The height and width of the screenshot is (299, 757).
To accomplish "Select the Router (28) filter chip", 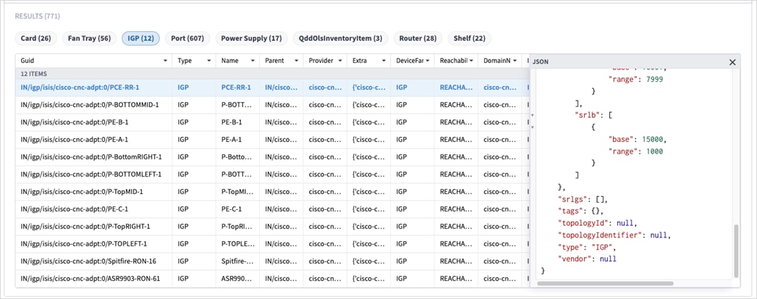I will click(418, 38).
